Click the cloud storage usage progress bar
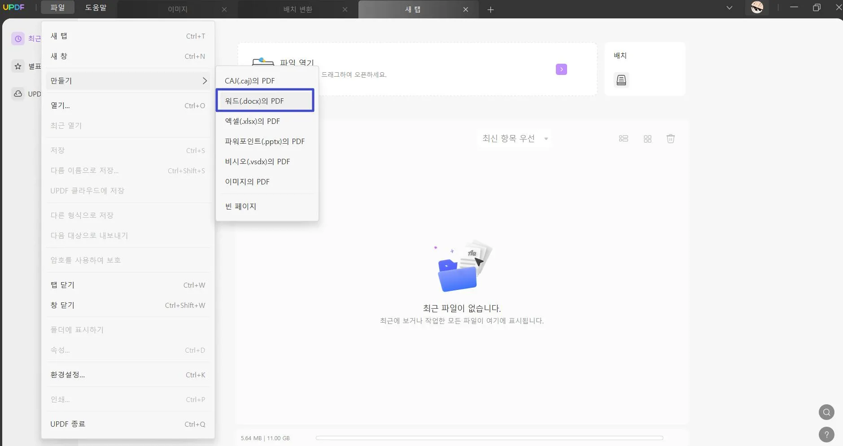 pyautogui.click(x=489, y=438)
